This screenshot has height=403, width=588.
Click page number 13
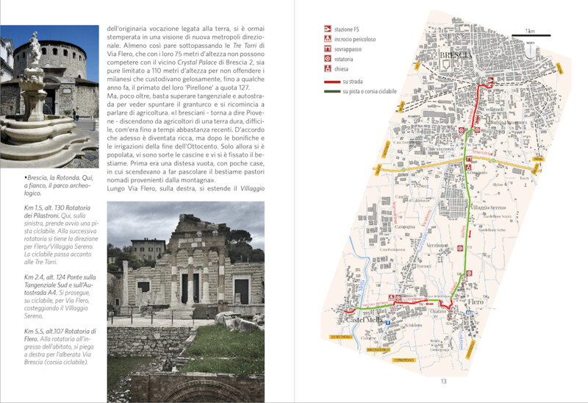[x=444, y=381]
